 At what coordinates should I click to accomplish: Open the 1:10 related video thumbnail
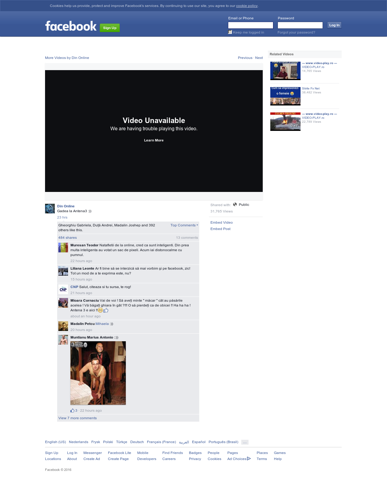pyautogui.click(x=285, y=71)
